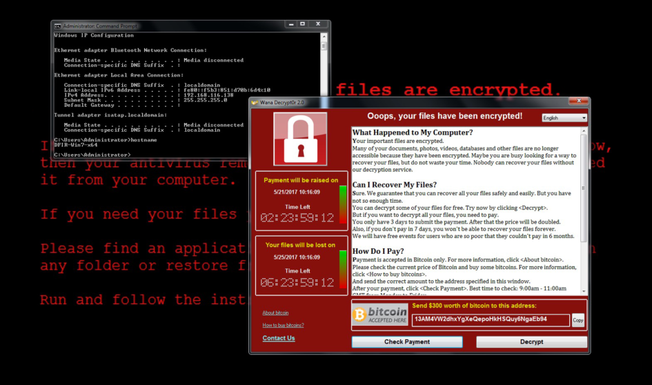Image resolution: width=652 pixels, height=385 pixels.
Task: Click the payment raise countdown progress bar
Action: coord(343,204)
